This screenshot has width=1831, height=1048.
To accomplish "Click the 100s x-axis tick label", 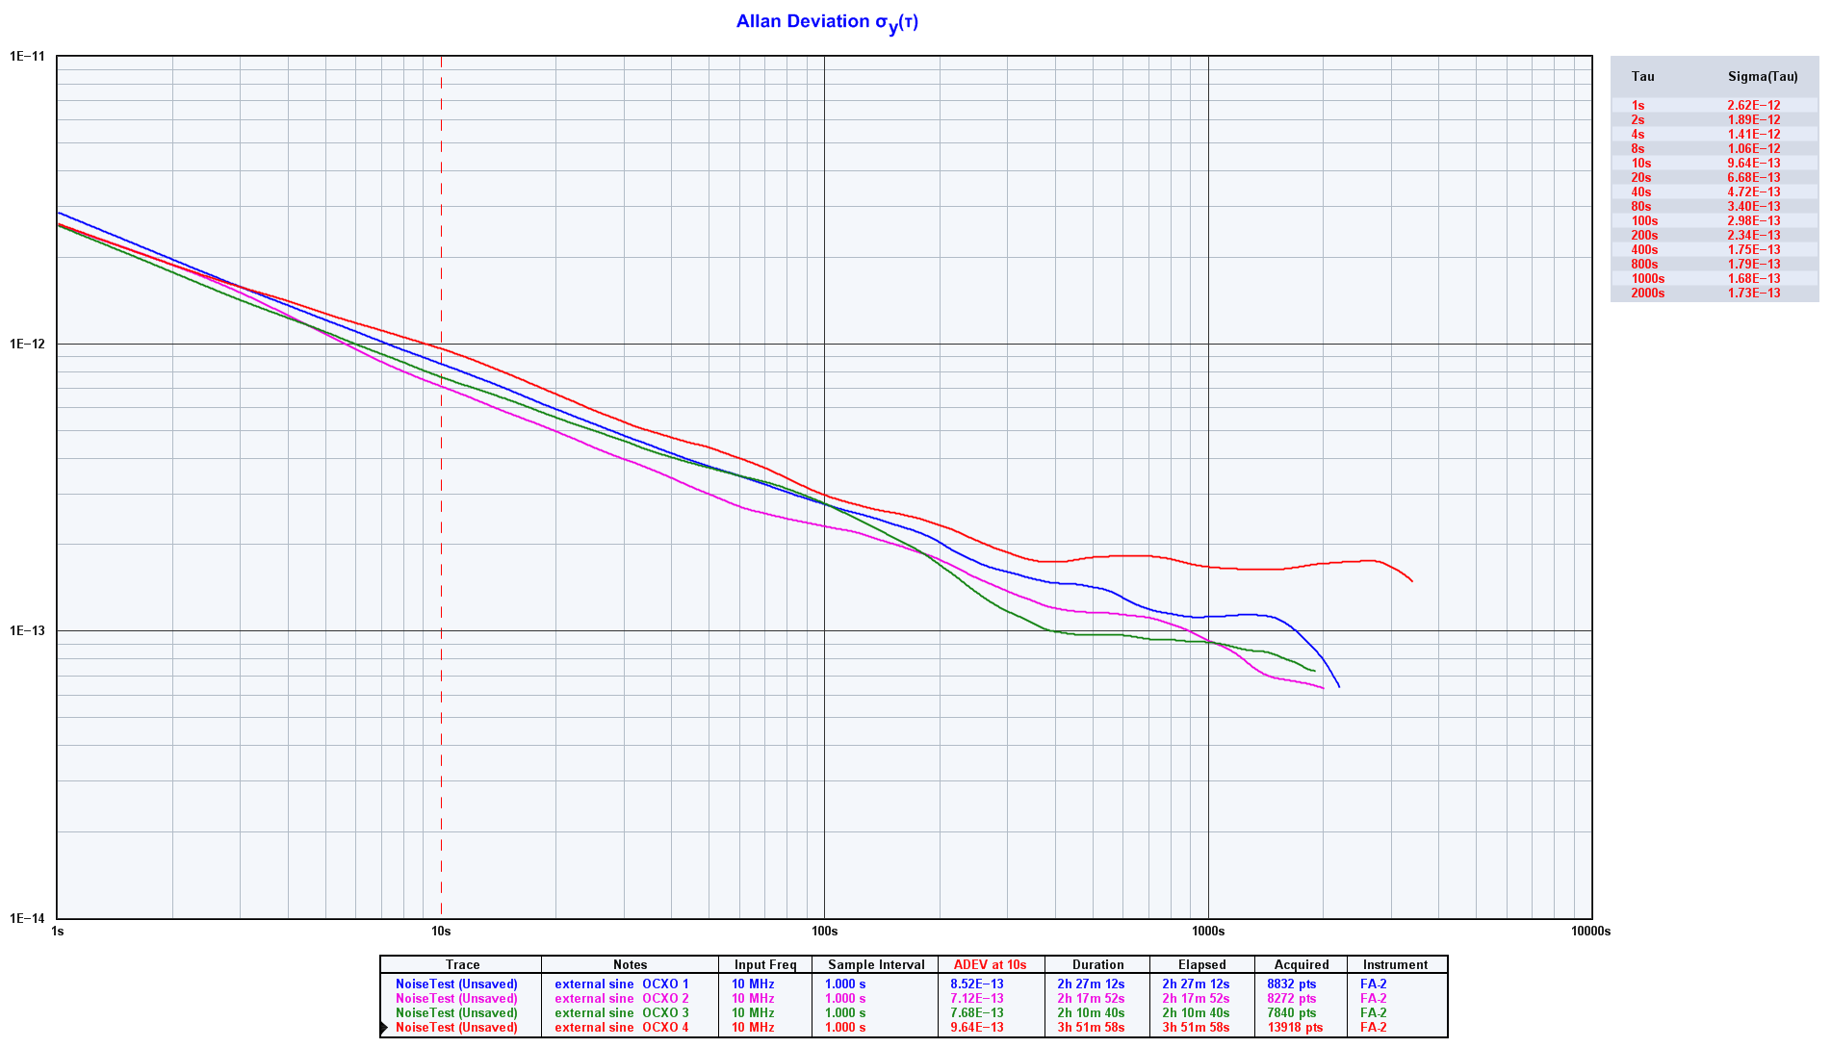I will click(825, 932).
